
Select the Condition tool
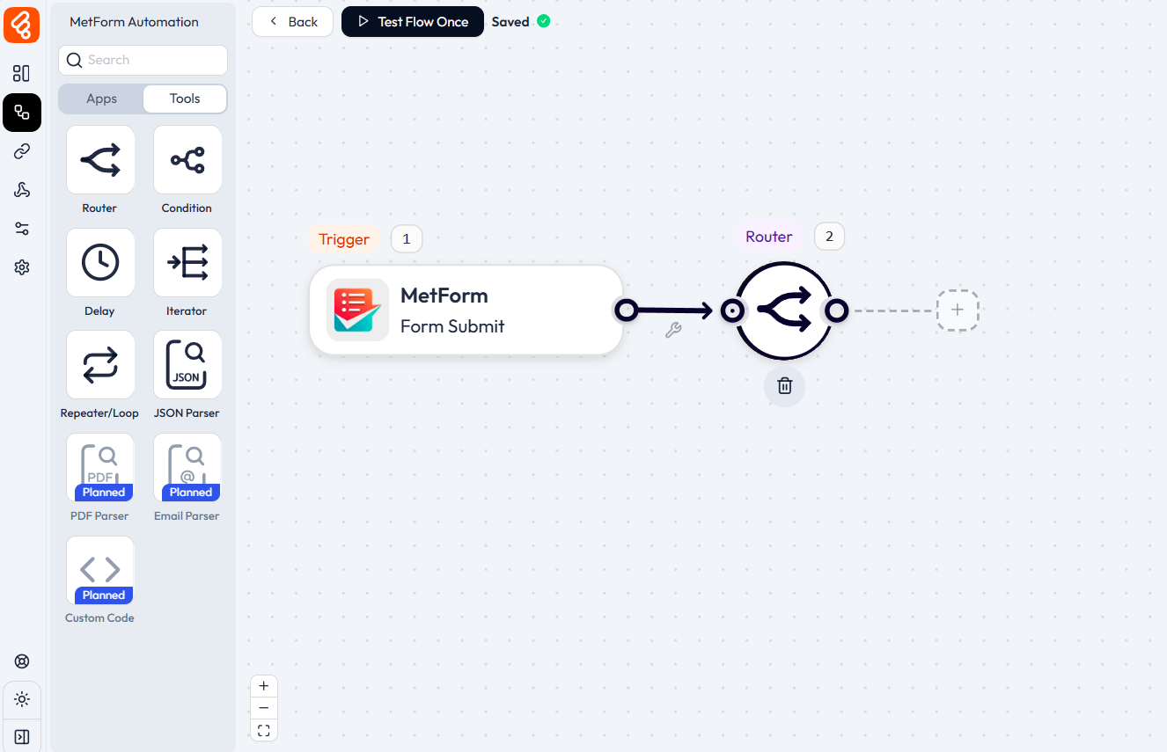187,160
